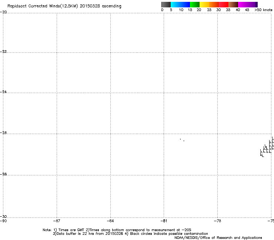Click the gray 0-5 knots color segment
Screen dimensions: 274x240
pos(166,4)
